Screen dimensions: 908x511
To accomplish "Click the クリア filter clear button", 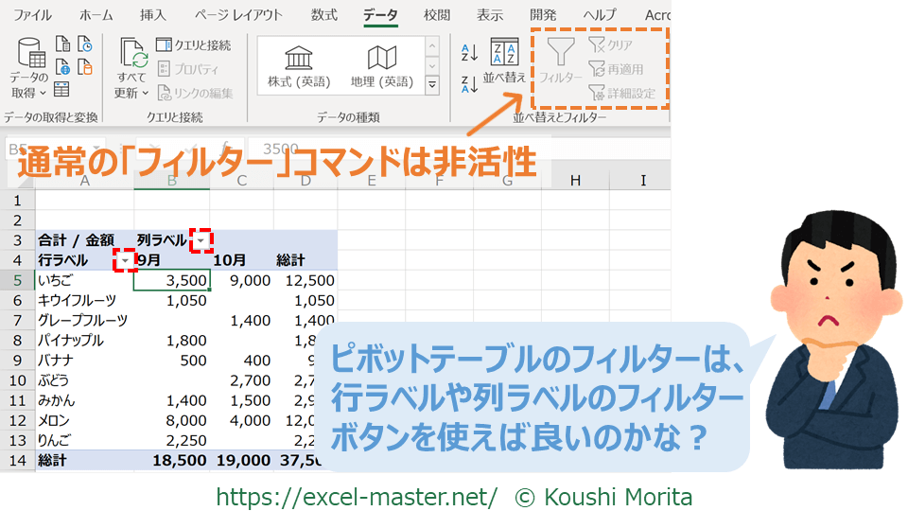I will coord(611,44).
